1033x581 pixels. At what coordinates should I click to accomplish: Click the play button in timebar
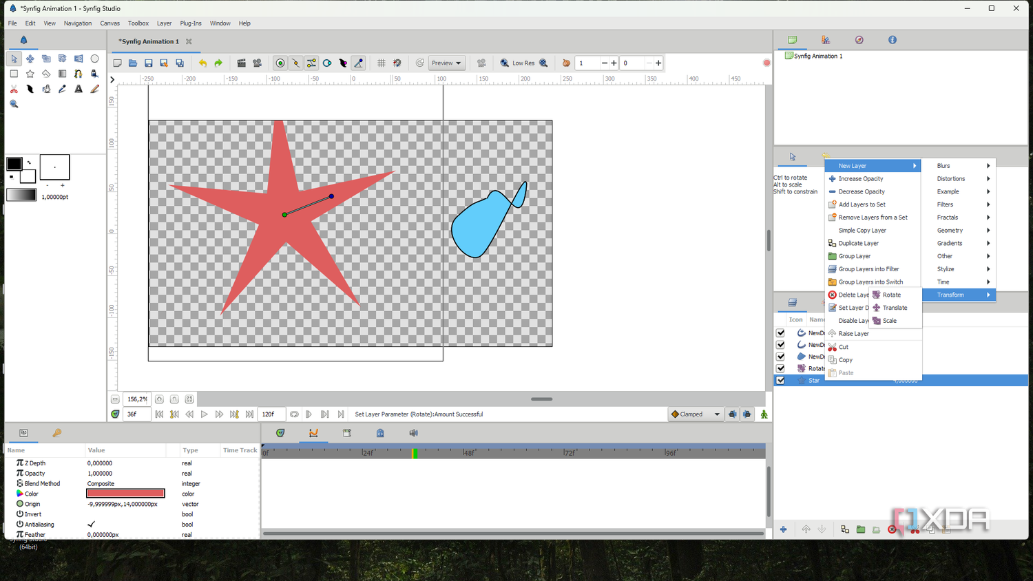coord(204,414)
